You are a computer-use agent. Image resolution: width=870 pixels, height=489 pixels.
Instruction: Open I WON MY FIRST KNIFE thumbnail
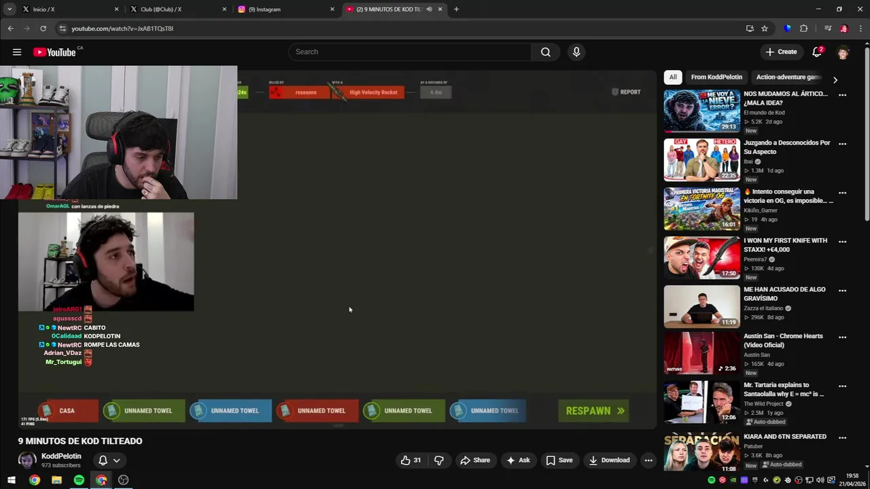702,257
